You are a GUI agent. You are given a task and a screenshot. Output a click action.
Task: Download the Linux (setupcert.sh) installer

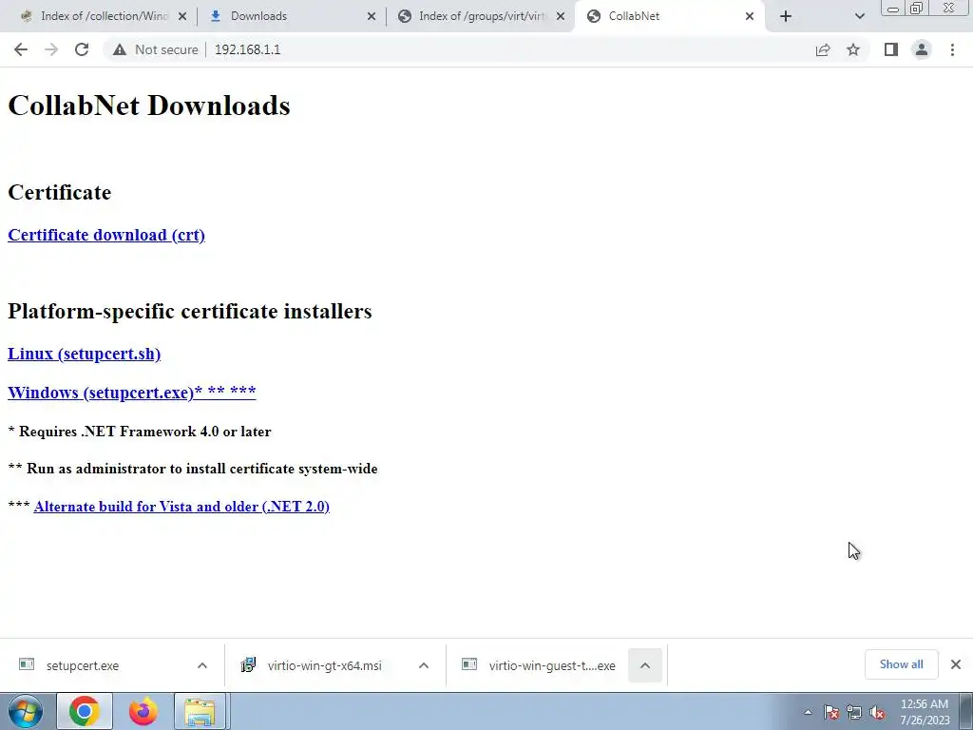click(x=84, y=354)
